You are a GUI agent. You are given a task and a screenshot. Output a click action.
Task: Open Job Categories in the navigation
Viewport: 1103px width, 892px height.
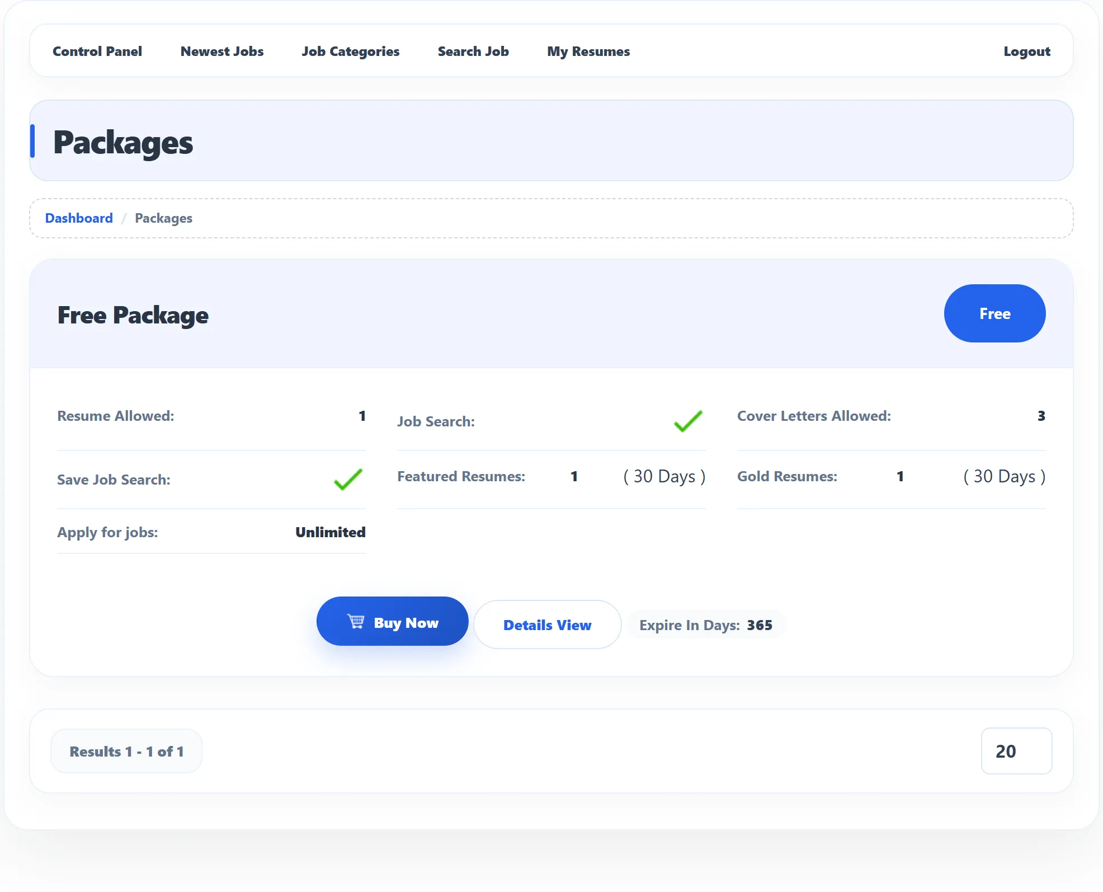(x=351, y=51)
